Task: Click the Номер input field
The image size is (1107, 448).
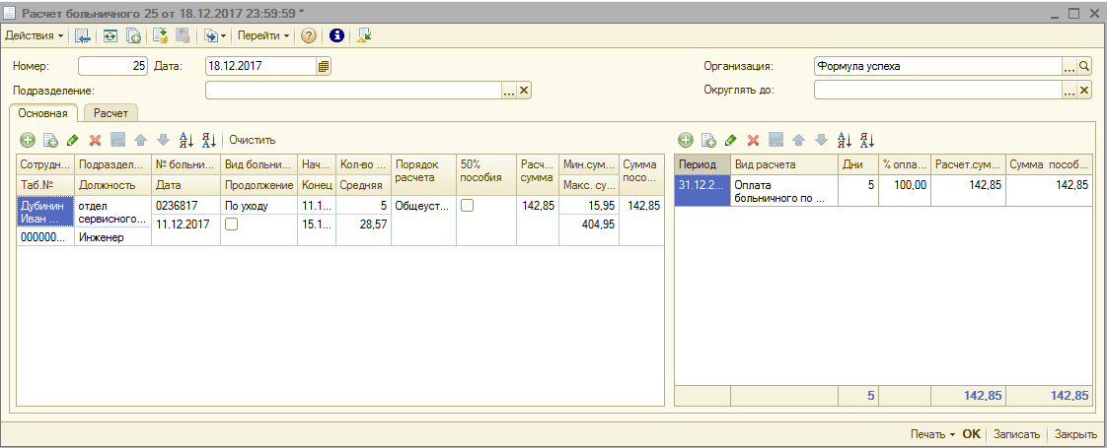Action: pyautogui.click(x=112, y=66)
